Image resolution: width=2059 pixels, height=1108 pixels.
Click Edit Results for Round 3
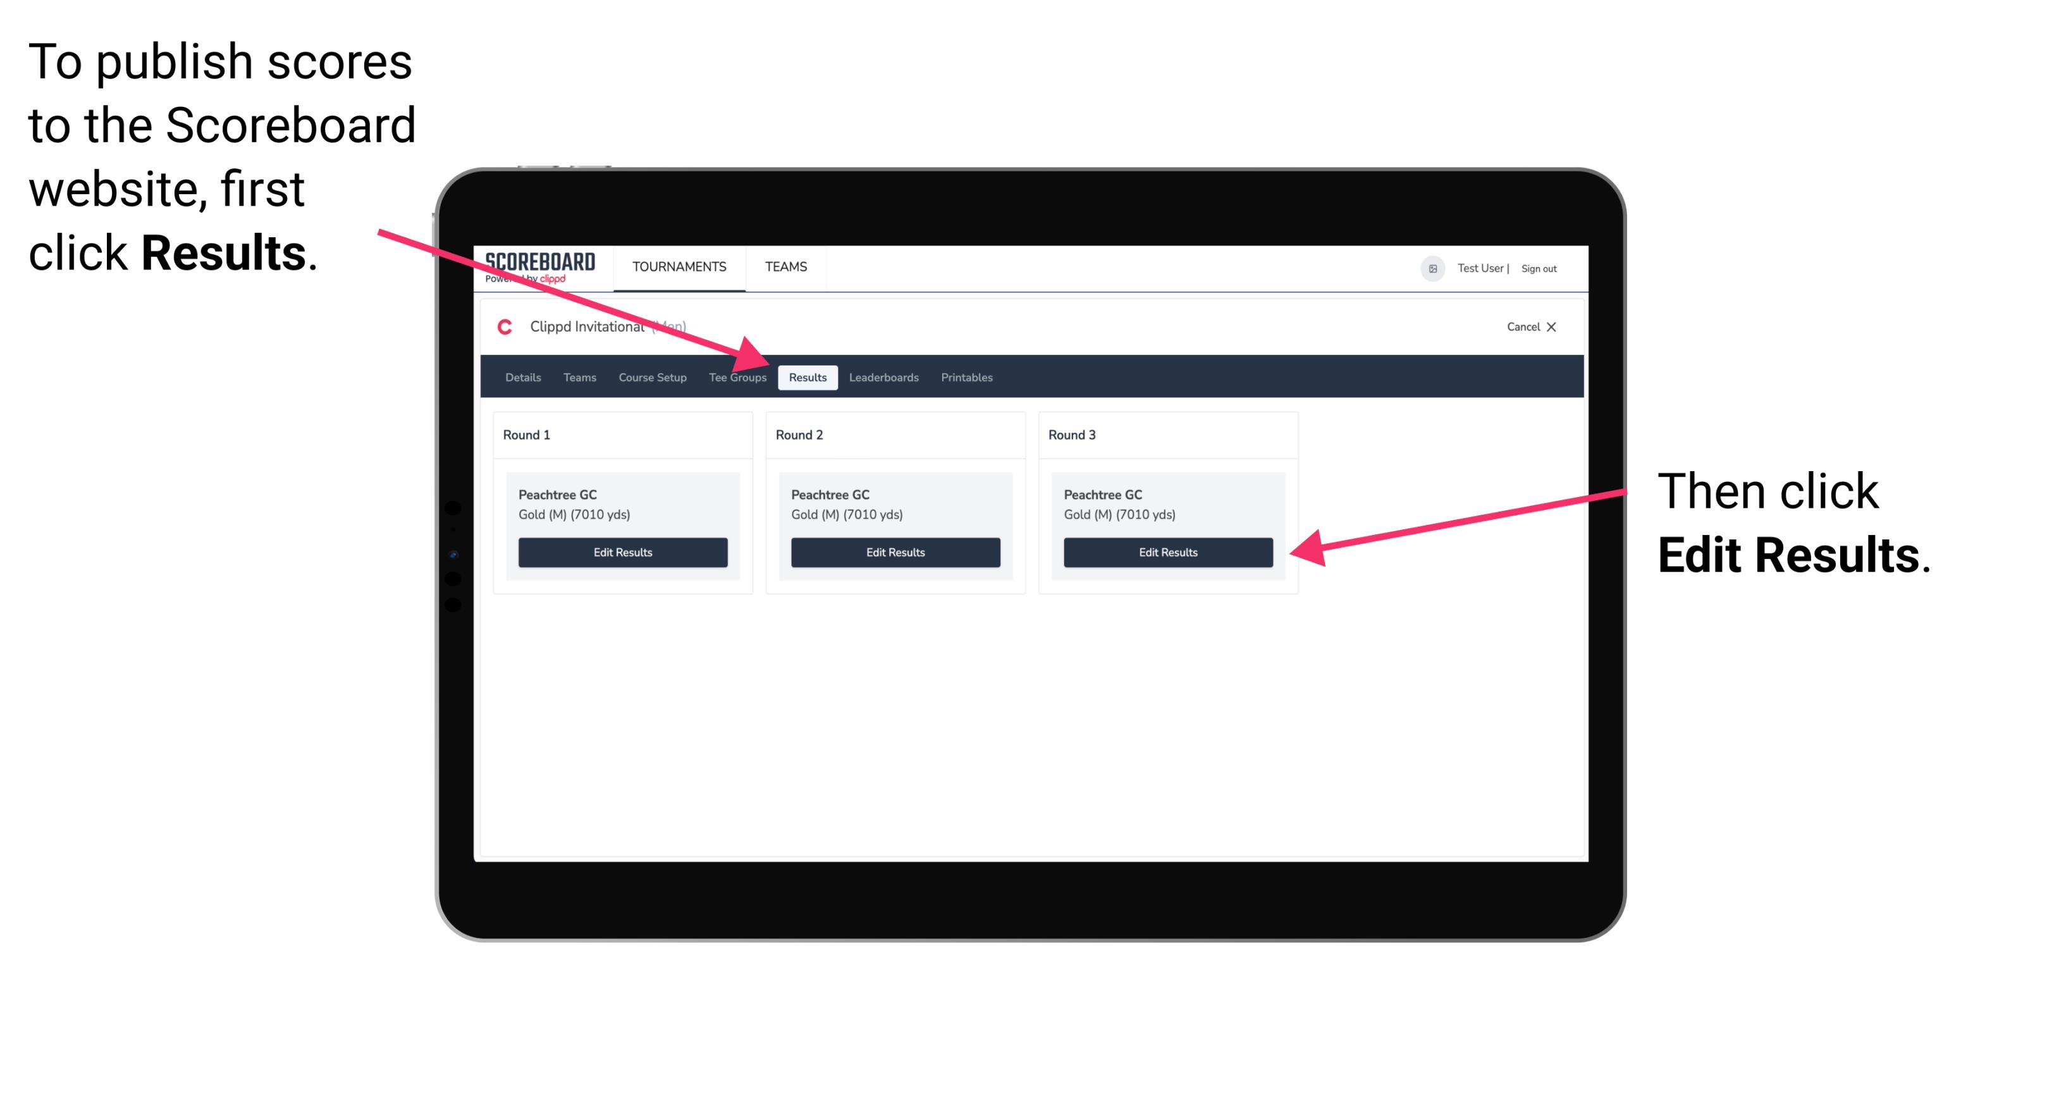(1167, 553)
